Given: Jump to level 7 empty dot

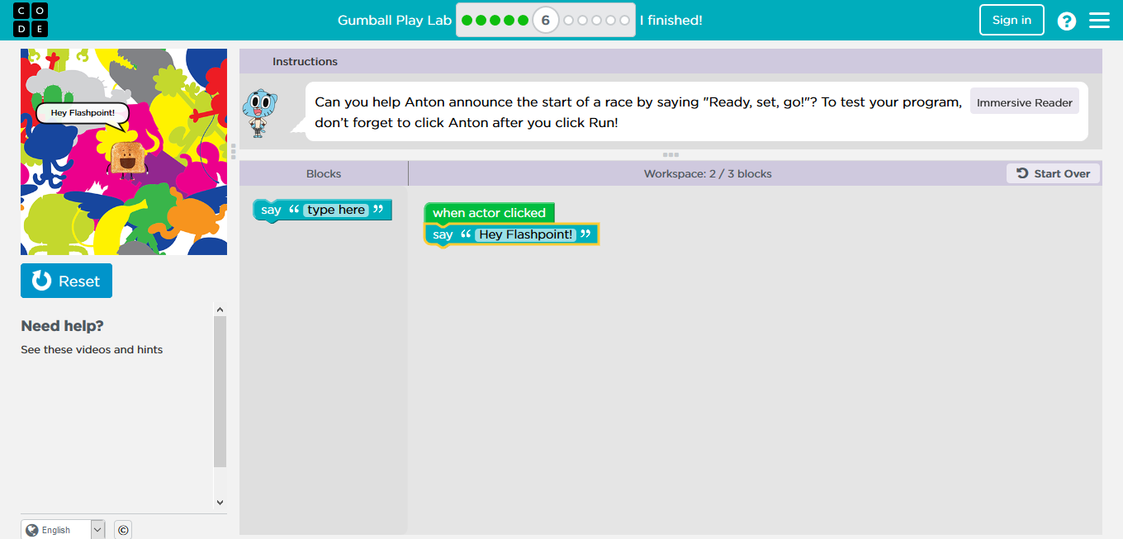Looking at the screenshot, I should click(569, 20).
